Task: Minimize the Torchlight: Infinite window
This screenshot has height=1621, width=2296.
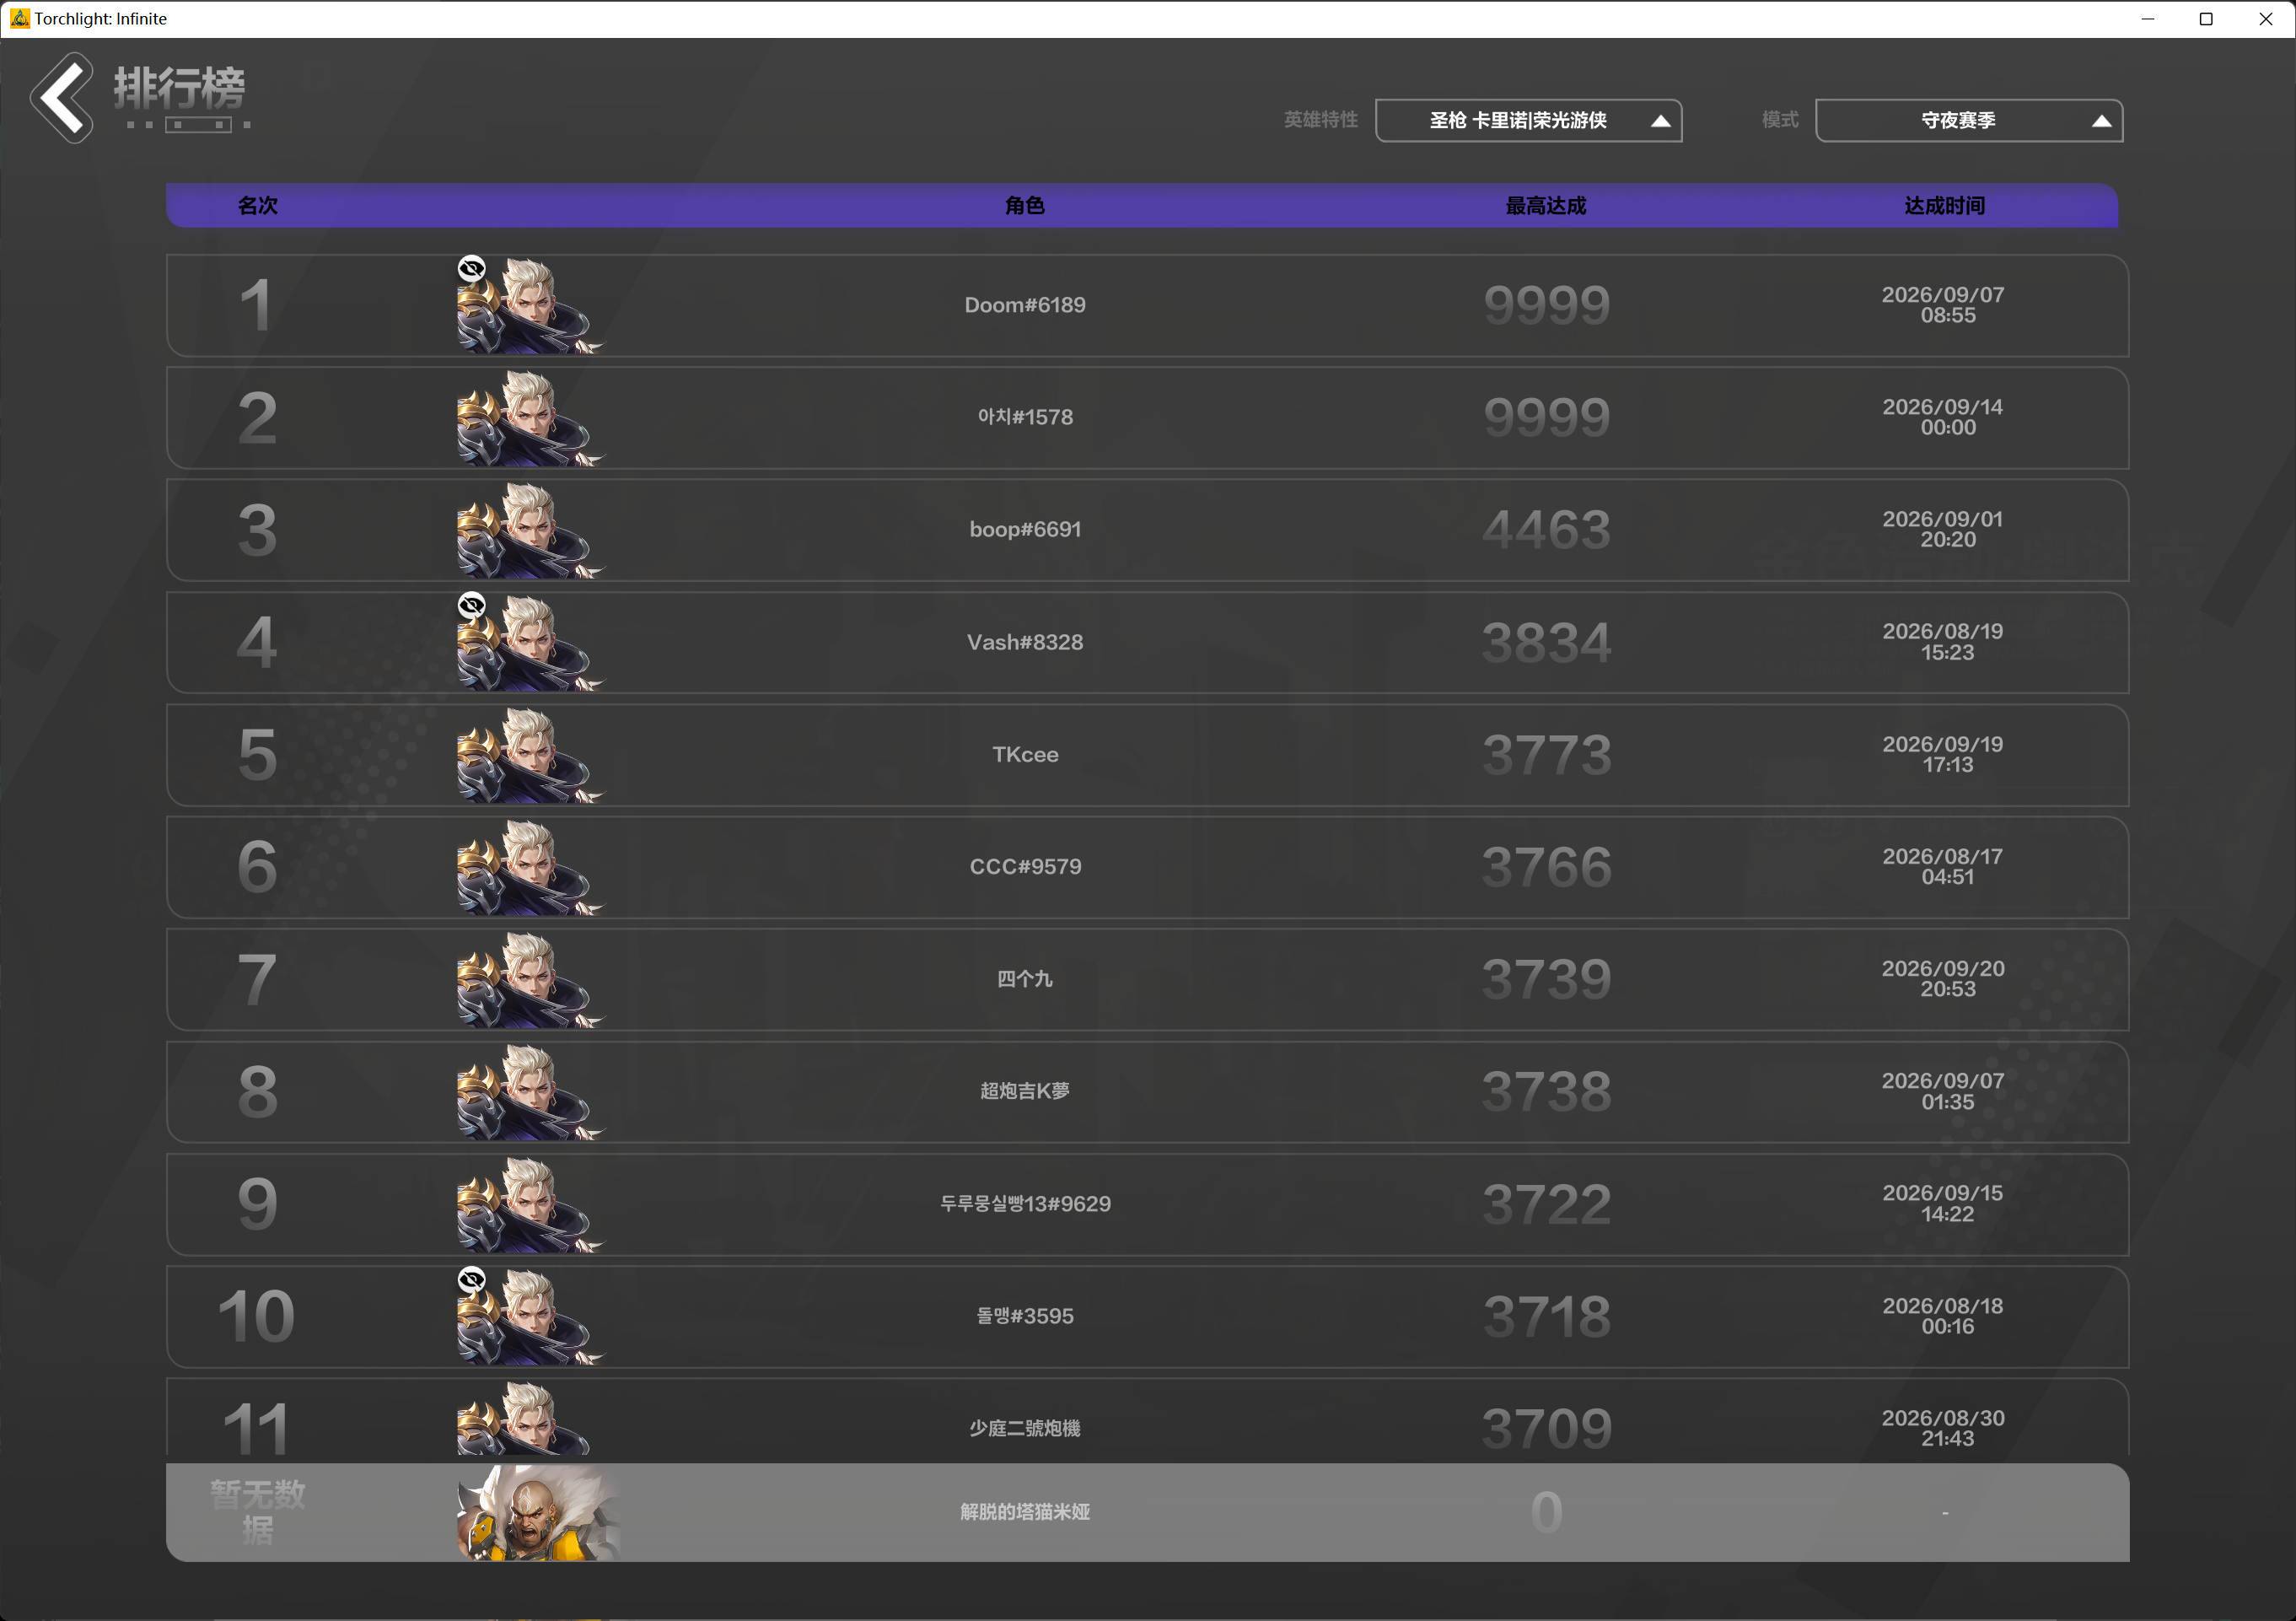Action: pos(2147,19)
